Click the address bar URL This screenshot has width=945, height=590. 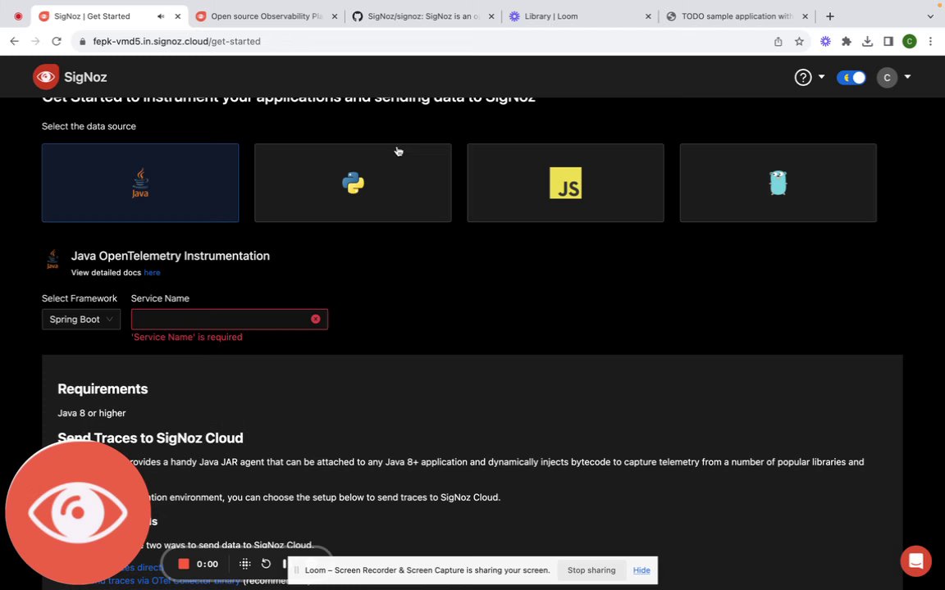[176, 42]
